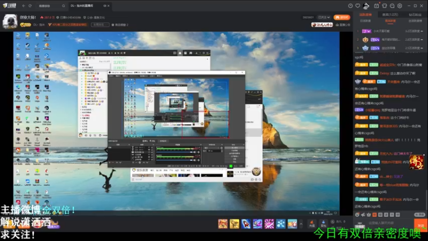Open the messages chat bubble icon
Screen dimensions: 428x241
392,6
